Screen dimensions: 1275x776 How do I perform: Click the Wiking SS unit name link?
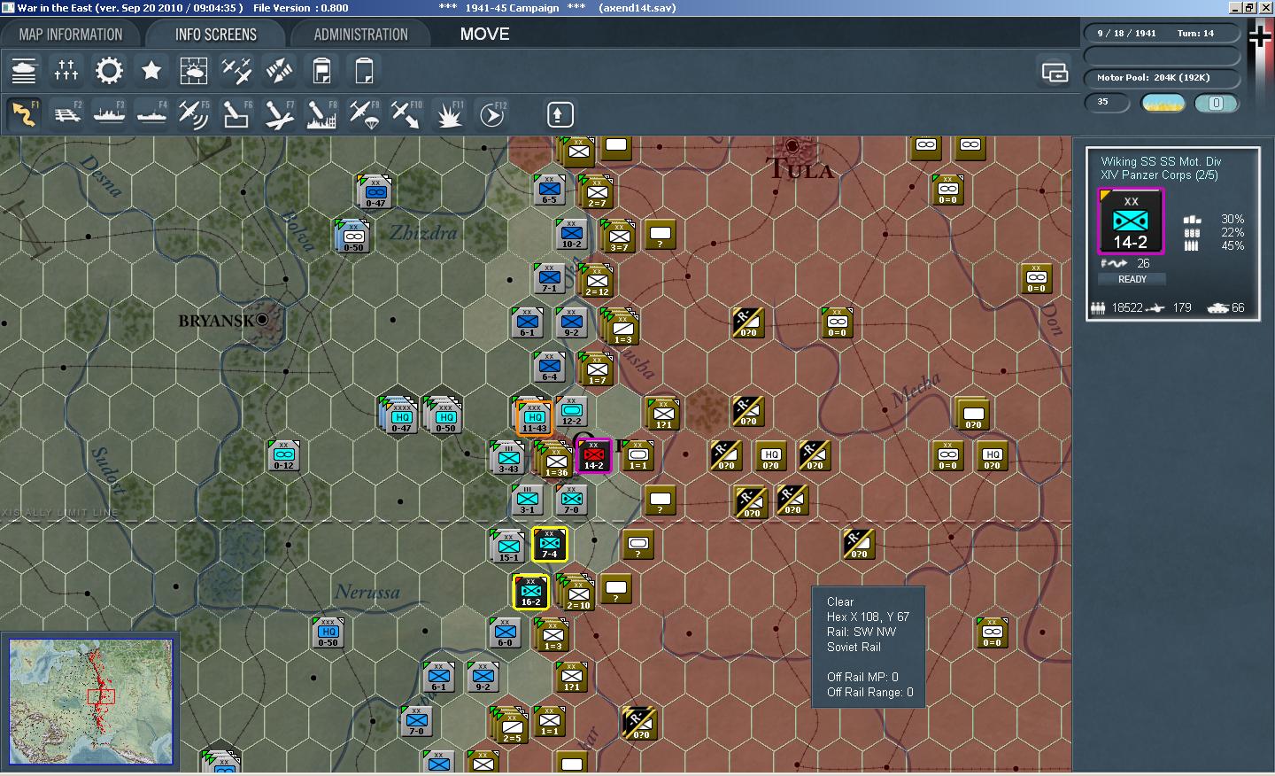(1161, 161)
